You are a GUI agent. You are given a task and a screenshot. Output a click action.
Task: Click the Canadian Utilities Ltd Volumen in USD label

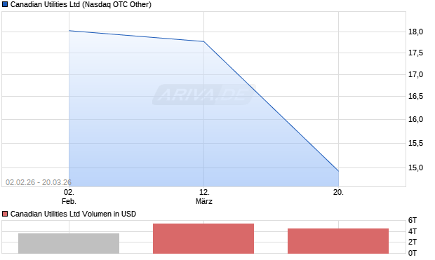[73, 214]
